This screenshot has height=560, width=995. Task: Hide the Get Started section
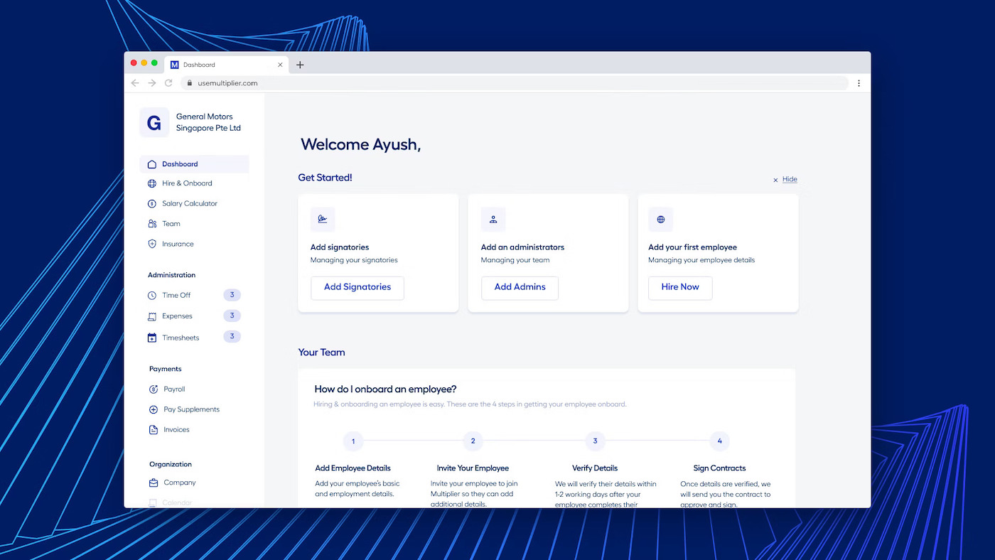[x=785, y=179]
